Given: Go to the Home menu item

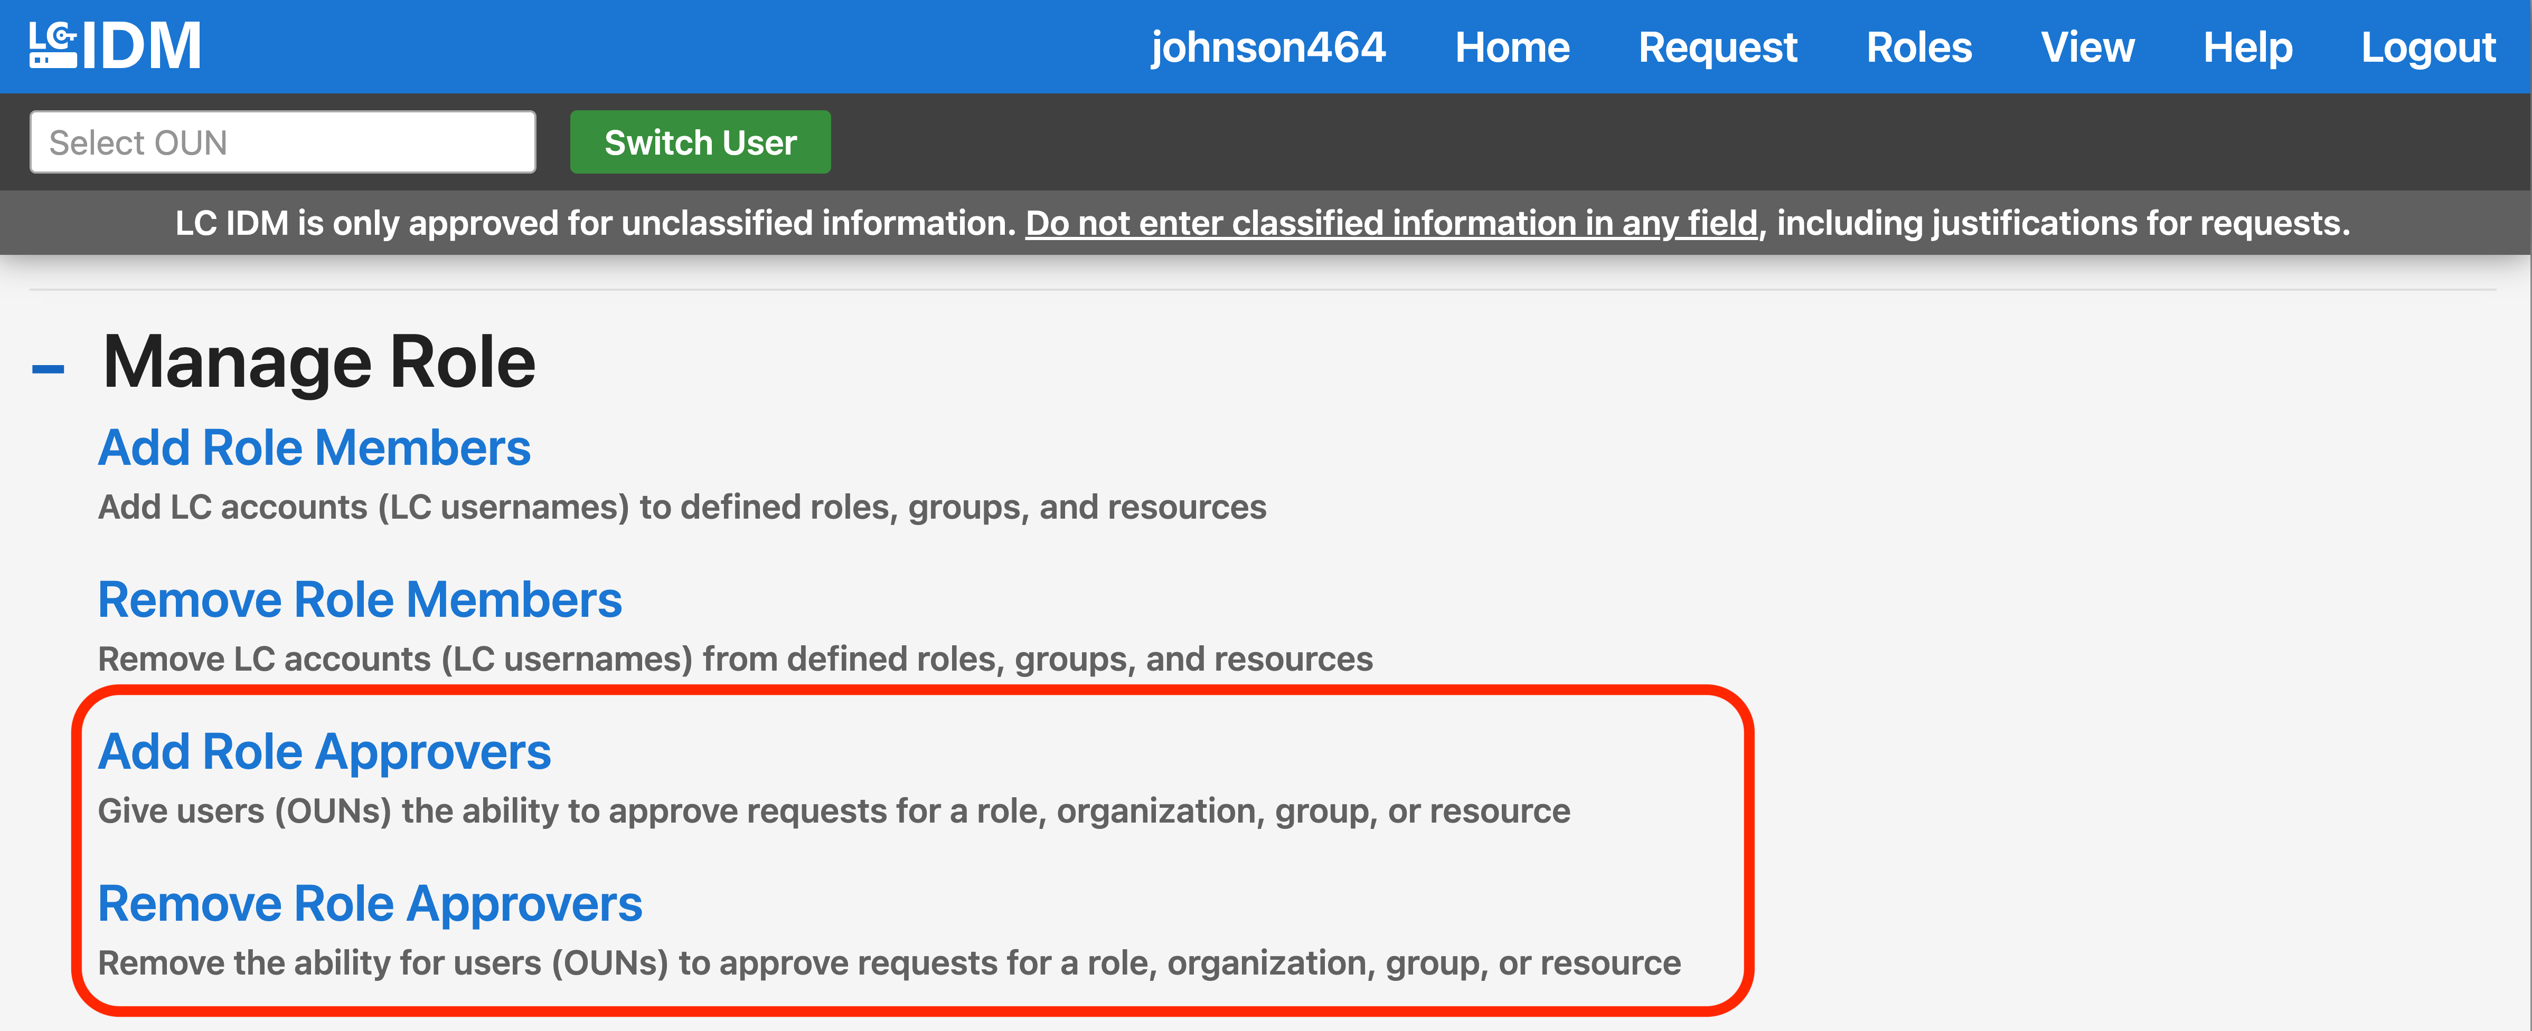Looking at the screenshot, I should [x=1512, y=47].
